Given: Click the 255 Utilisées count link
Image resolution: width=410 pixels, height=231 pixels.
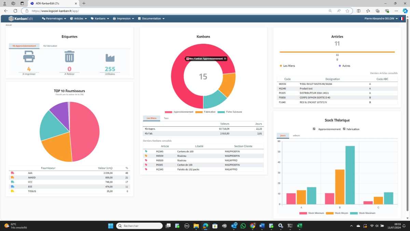Looking at the screenshot, I should coord(110,69).
